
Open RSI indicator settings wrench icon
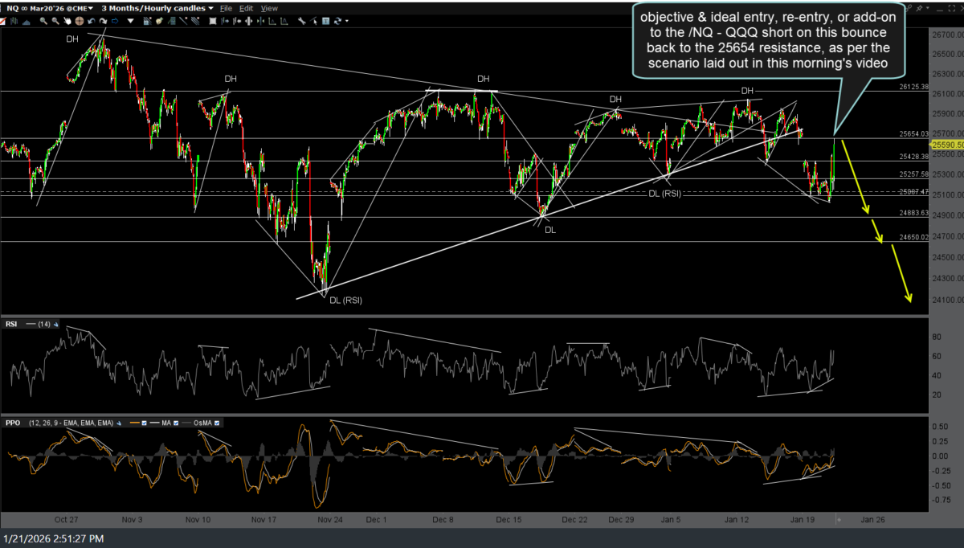tap(55, 325)
